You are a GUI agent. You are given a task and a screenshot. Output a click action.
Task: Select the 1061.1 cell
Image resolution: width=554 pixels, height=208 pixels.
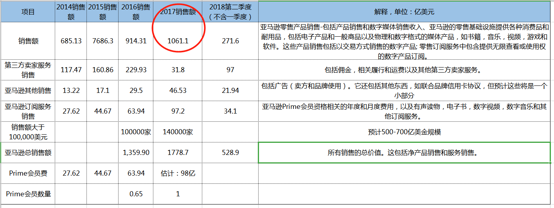pos(178,41)
